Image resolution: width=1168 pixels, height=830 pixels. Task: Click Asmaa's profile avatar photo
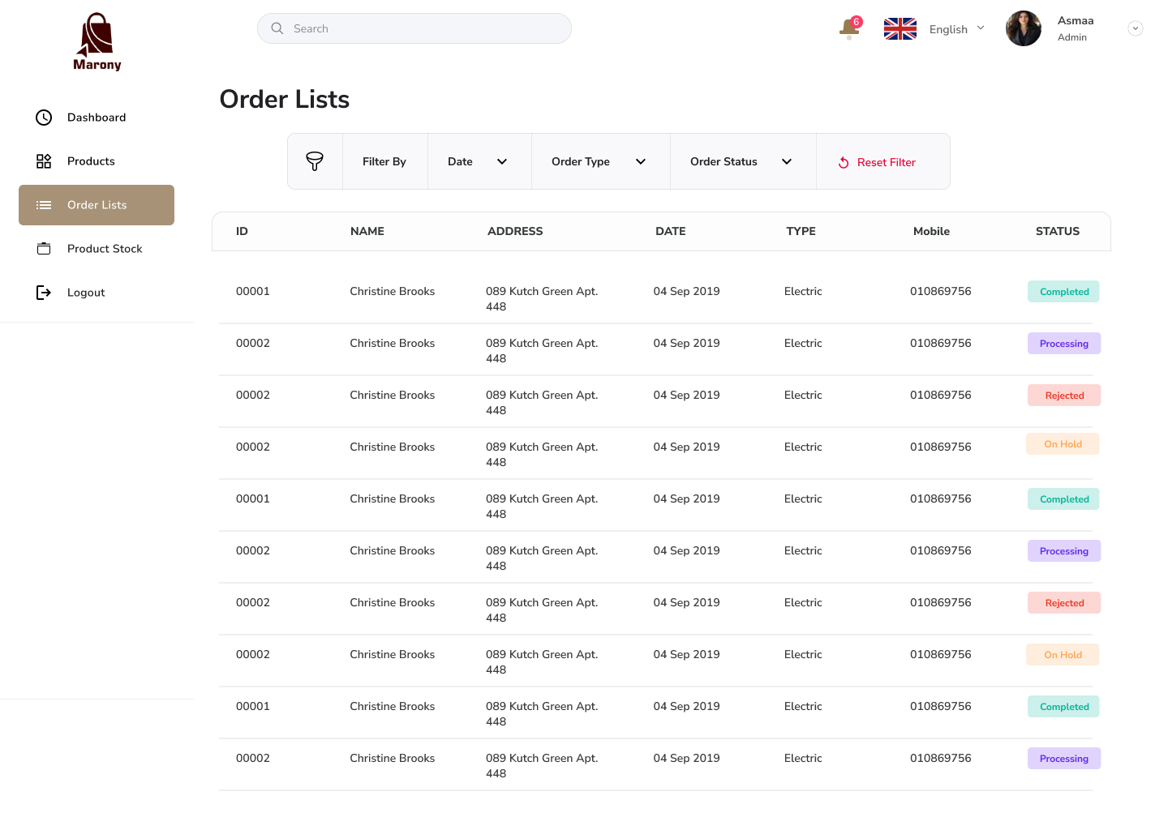click(1023, 28)
